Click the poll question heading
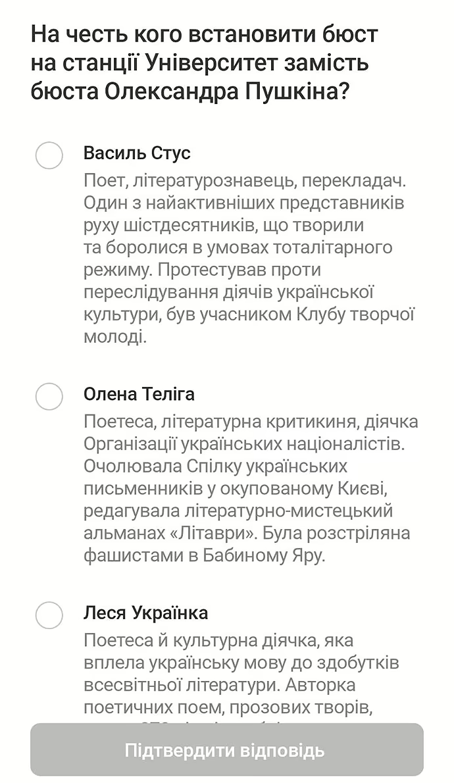Screen dimensions: 454x783 pyautogui.click(x=204, y=63)
